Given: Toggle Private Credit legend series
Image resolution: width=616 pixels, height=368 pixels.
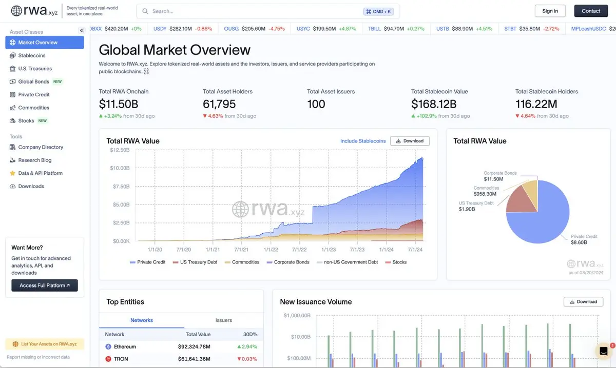Looking at the screenshot, I should pos(147,262).
